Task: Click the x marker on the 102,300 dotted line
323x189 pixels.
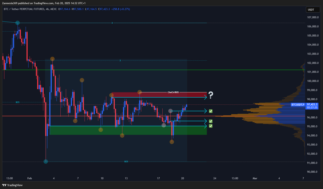Action: point(120,60)
